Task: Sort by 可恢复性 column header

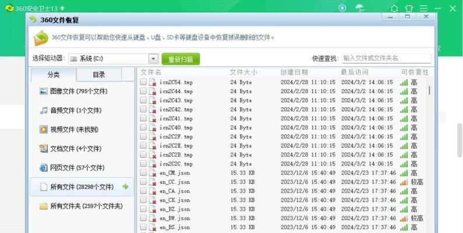Action: tap(415, 72)
